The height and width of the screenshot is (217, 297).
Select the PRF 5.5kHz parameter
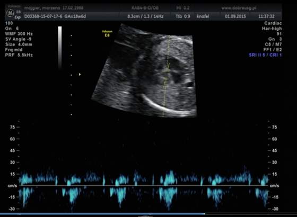coord(19,55)
